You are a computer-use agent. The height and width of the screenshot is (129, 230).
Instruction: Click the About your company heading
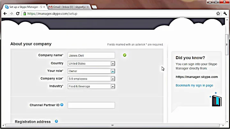pos(31,44)
